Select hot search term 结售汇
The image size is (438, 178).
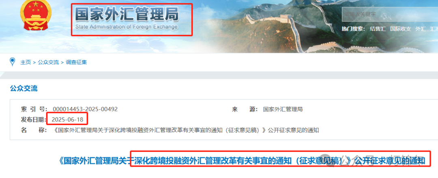click(378, 29)
